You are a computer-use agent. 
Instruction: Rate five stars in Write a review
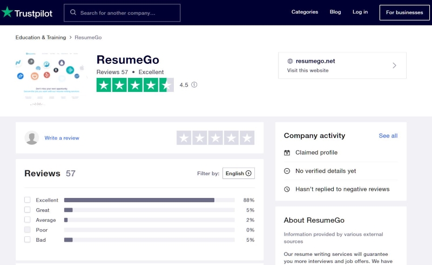coord(247,138)
